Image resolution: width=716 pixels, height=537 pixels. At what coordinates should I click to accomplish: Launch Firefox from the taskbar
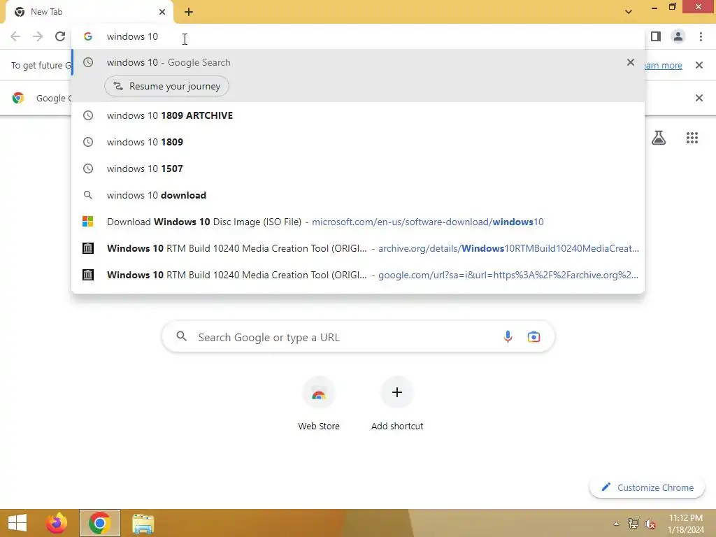tap(57, 523)
